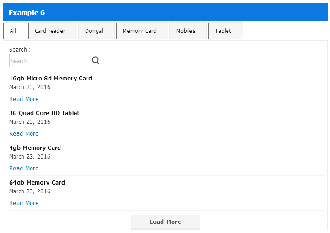Open Read More for 3G Quad Core HD Tablet
Image resolution: width=330 pixels, height=233 pixels.
coord(24,133)
